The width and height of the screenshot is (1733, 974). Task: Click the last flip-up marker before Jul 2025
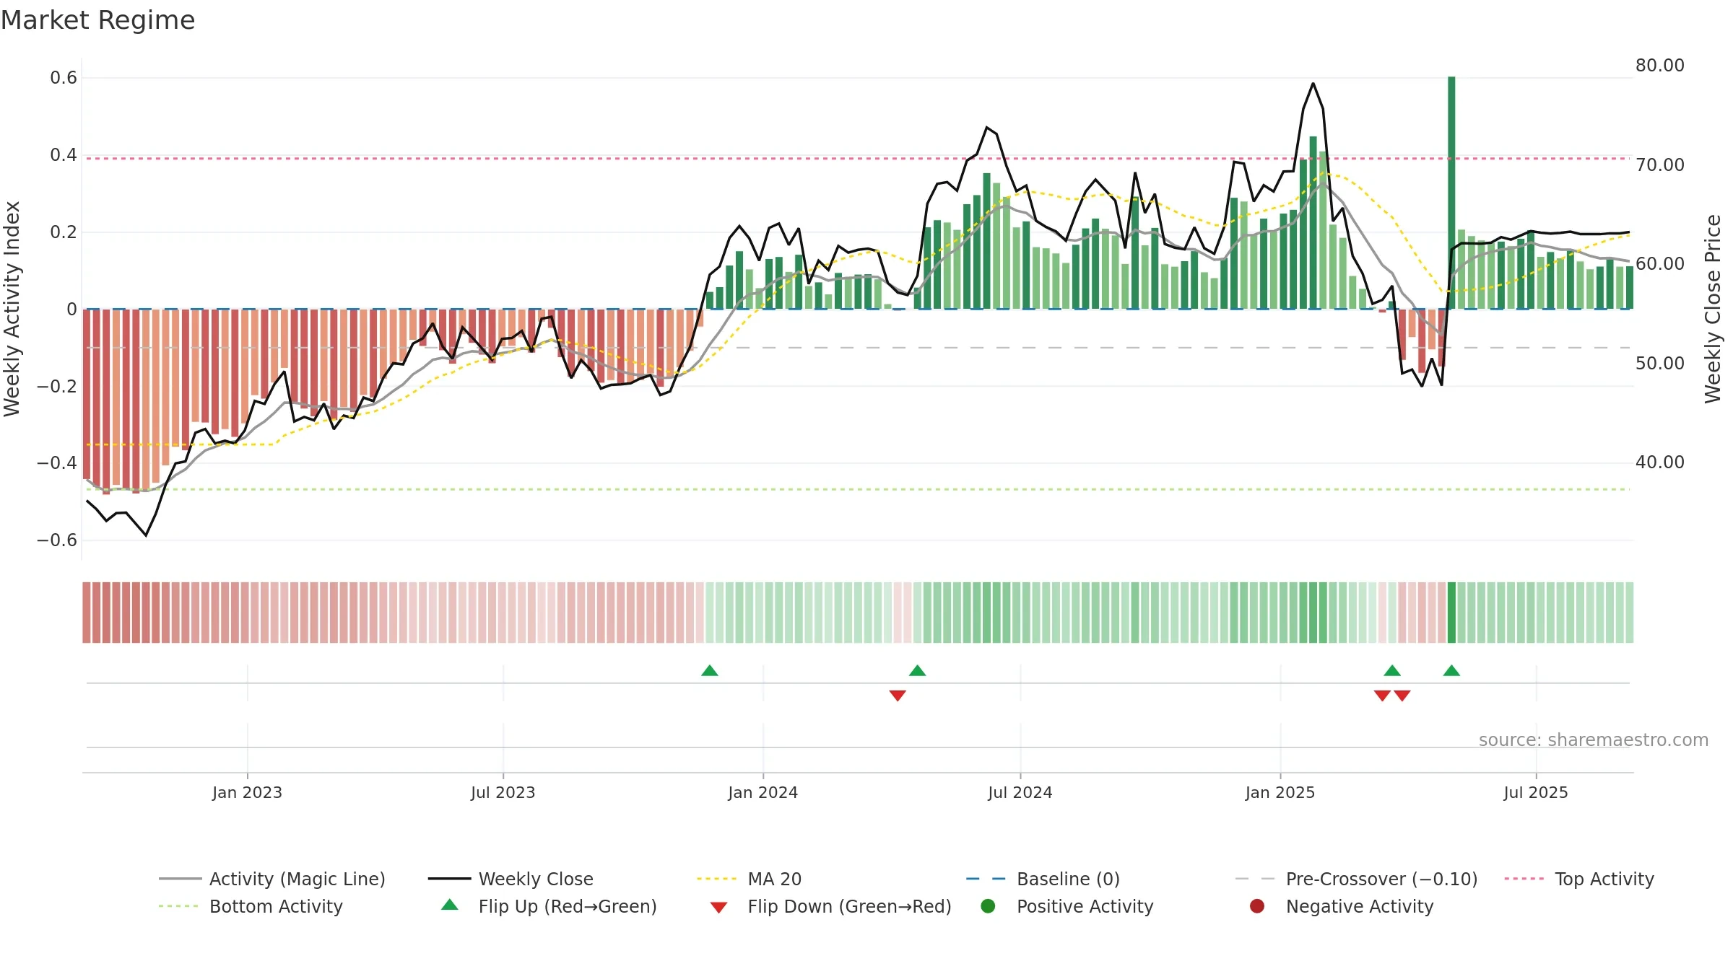click(x=1451, y=671)
